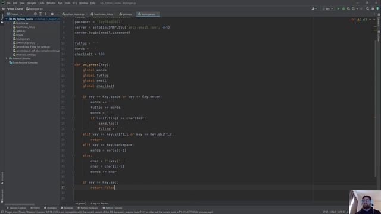Open the File menu

point(8,3)
